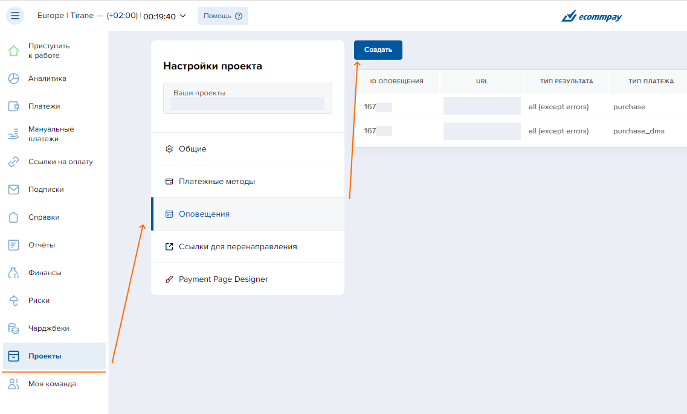Click the ecommpay logo
The image size is (687, 414).
click(591, 16)
